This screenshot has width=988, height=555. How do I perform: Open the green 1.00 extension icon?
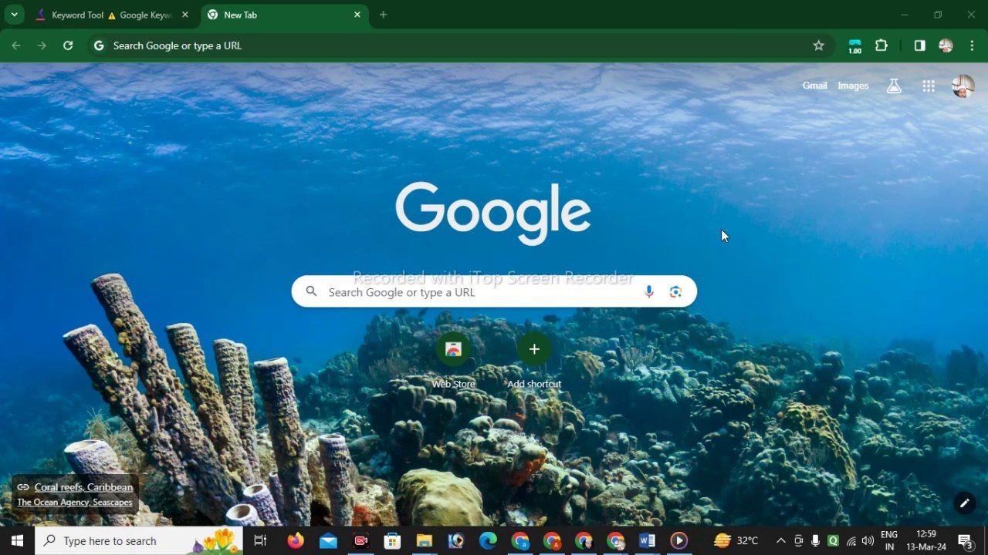pos(854,46)
